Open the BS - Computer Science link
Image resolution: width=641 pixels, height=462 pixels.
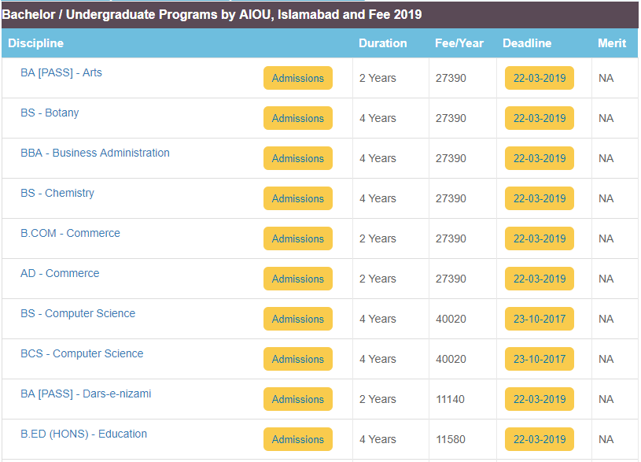tap(78, 313)
